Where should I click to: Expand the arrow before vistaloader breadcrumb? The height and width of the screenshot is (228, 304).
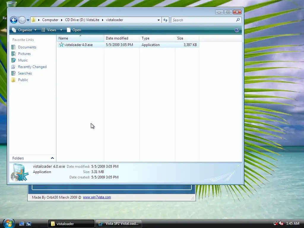point(102,20)
